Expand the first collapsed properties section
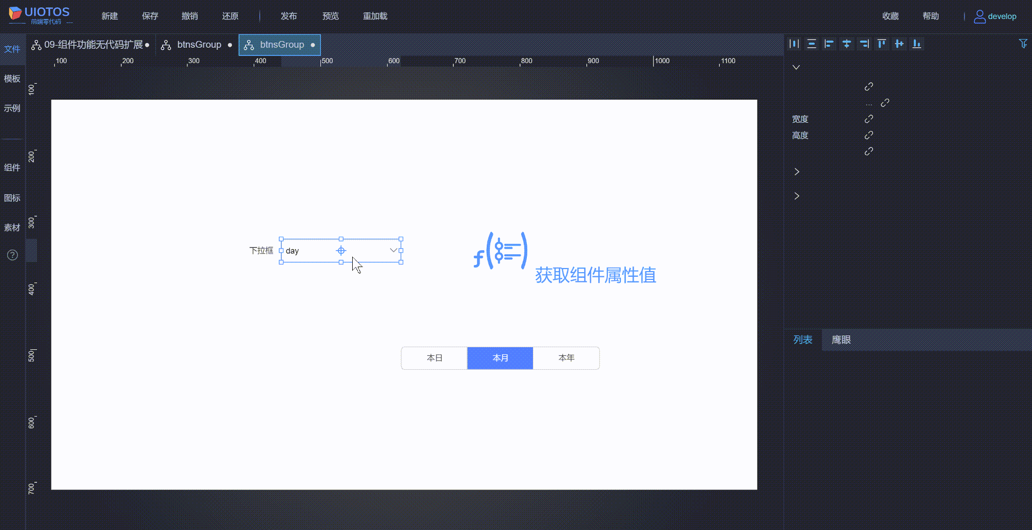Image resolution: width=1032 pixels, height=530 pixels. (x=796, y=171)
